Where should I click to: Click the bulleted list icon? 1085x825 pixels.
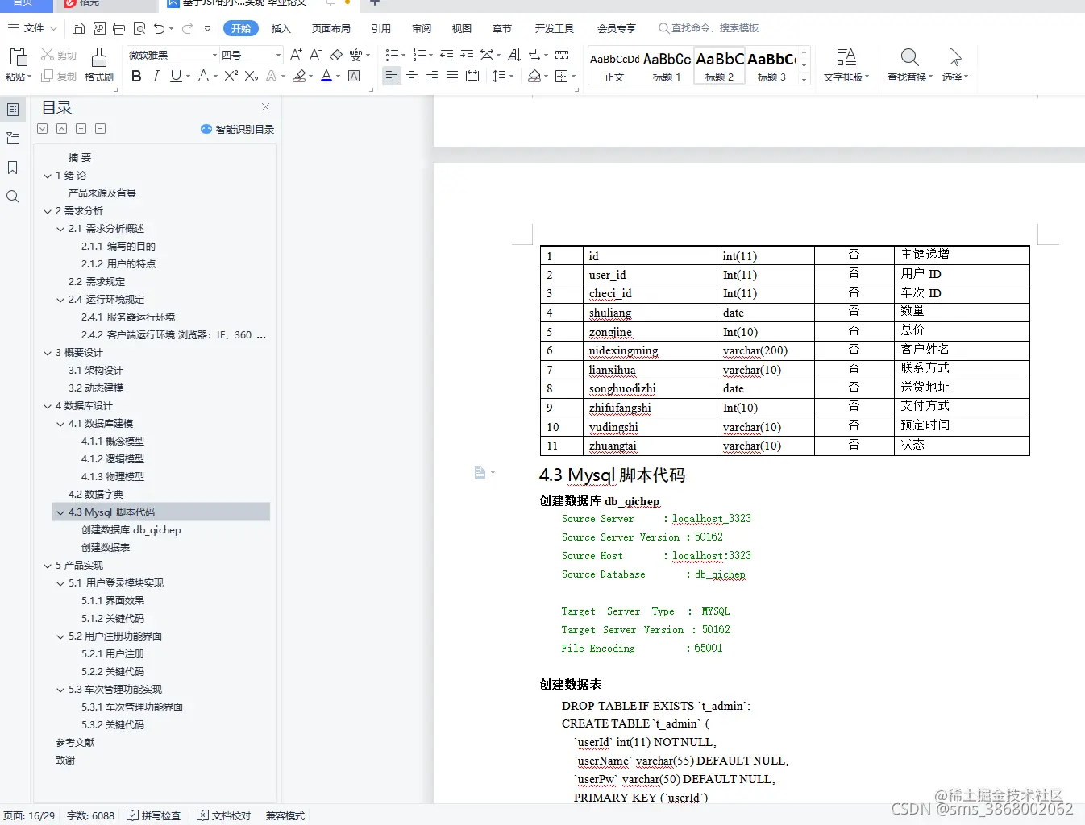(392, 55)
